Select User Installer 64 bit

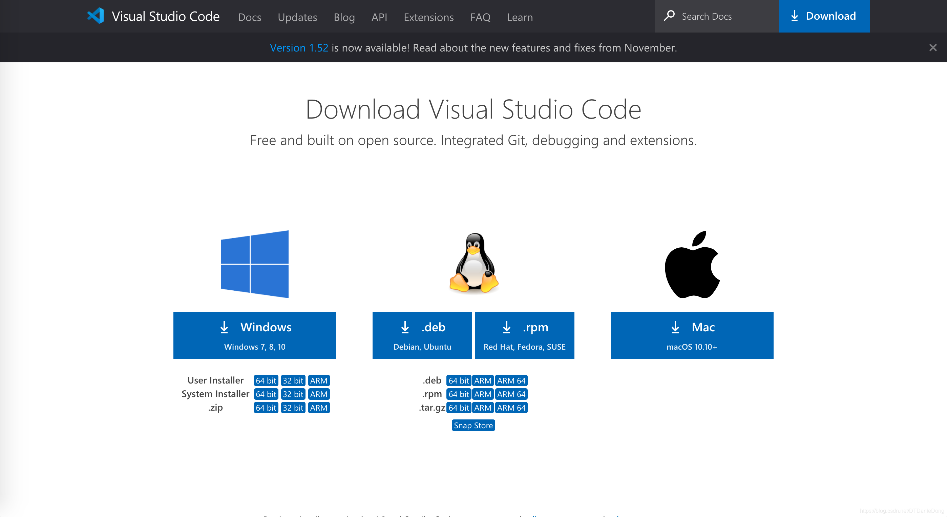coord(266,380)
